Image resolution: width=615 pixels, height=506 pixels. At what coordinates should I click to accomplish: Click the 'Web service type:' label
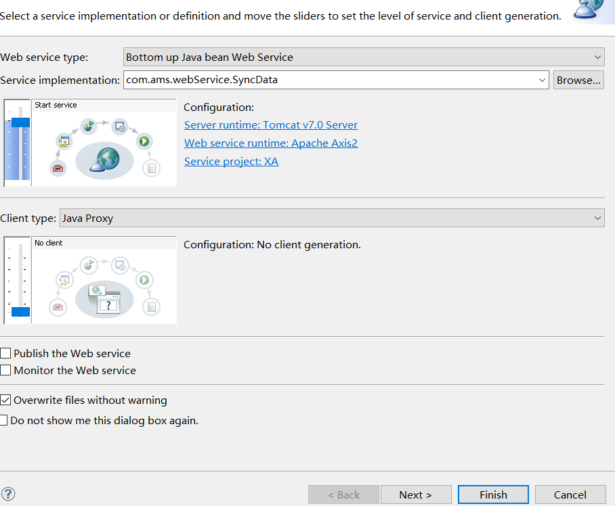[x=44, y=57]
